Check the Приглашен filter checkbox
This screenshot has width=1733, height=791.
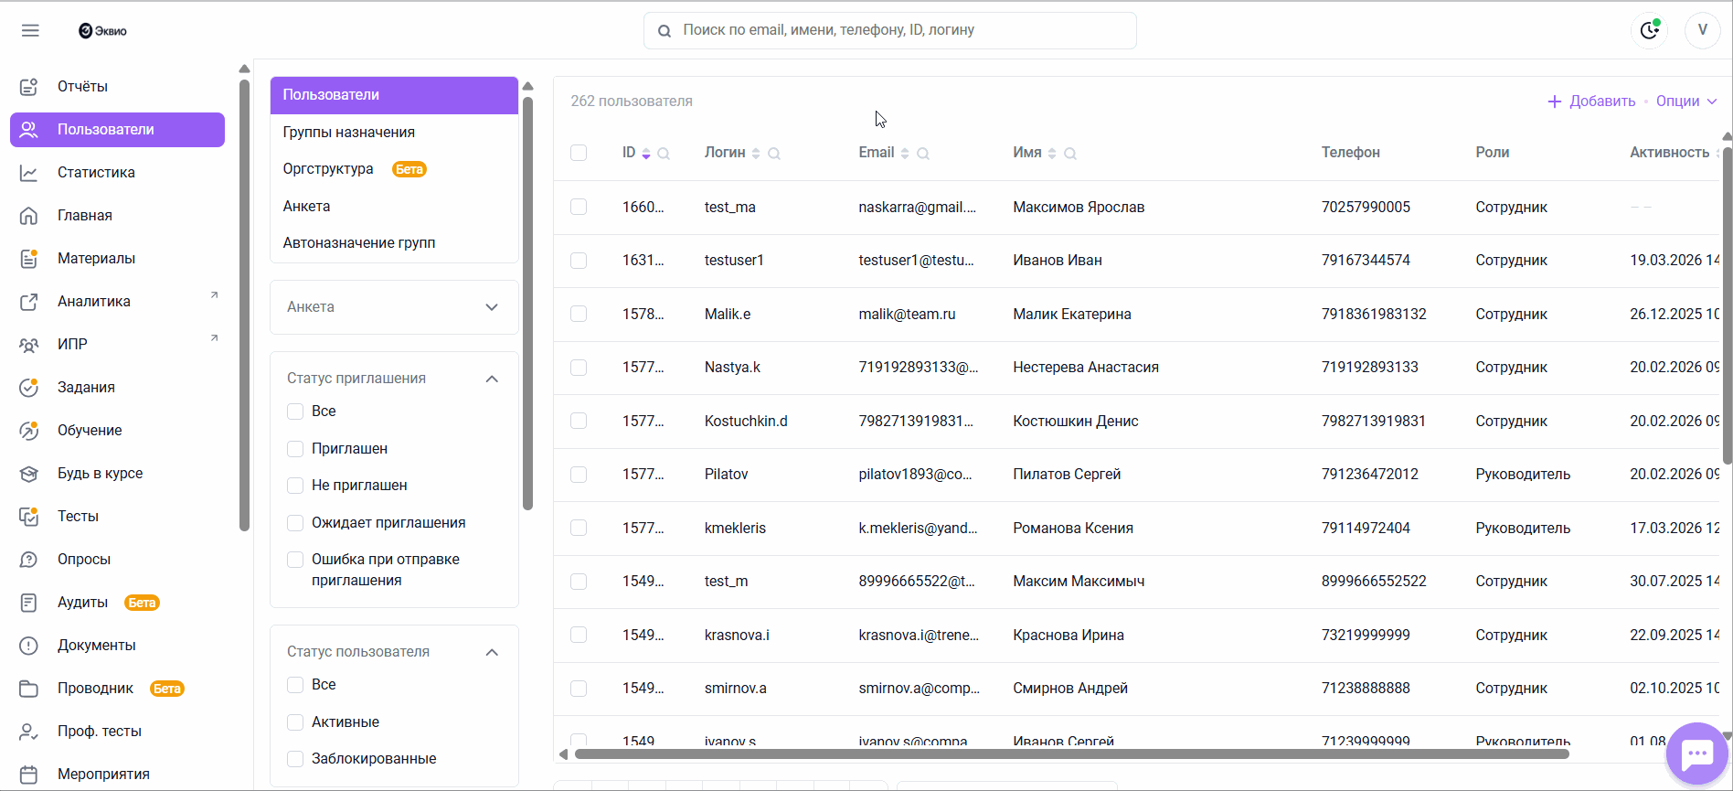[x=295, y=449]
